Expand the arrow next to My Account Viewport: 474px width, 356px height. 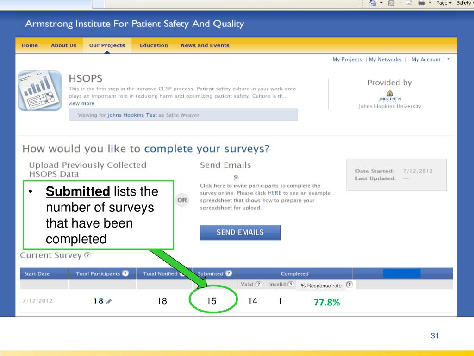tap(449, 59)
